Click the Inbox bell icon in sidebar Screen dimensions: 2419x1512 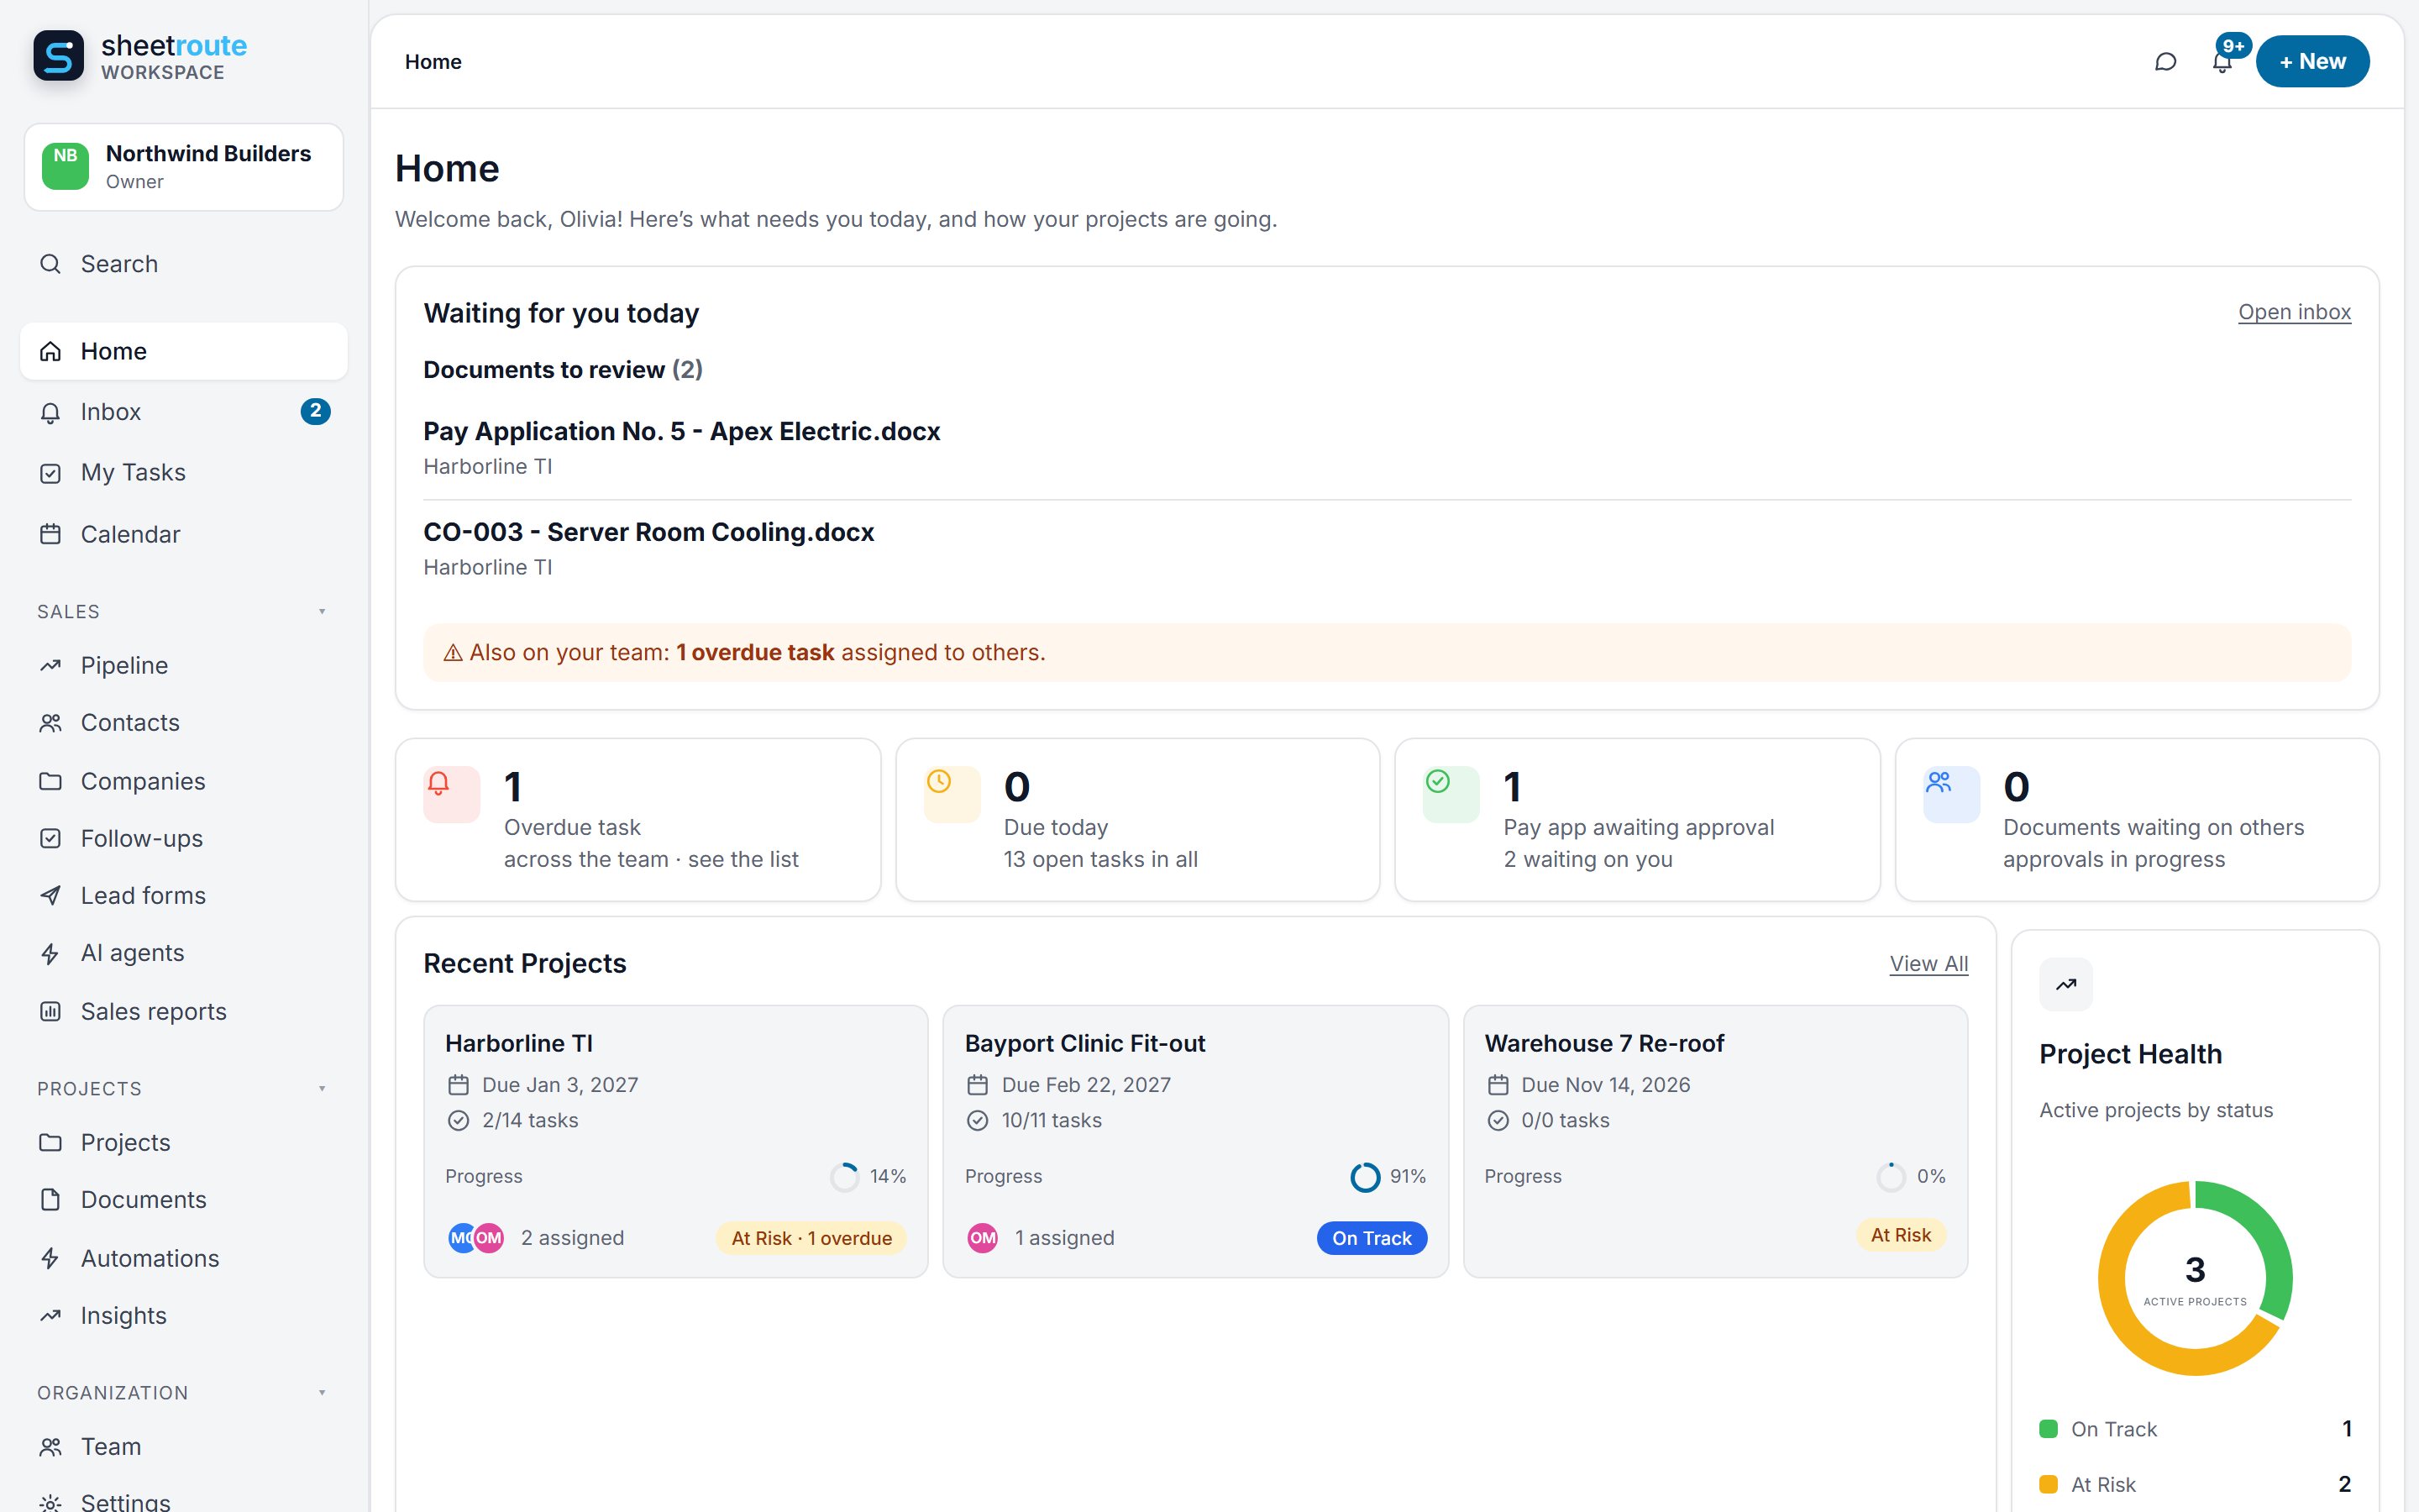(x=50, y=412)
